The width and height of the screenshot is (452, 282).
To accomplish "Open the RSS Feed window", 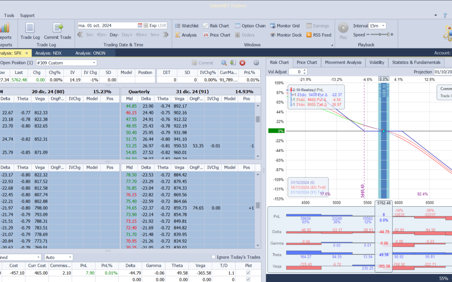I will tap(319, 35).
